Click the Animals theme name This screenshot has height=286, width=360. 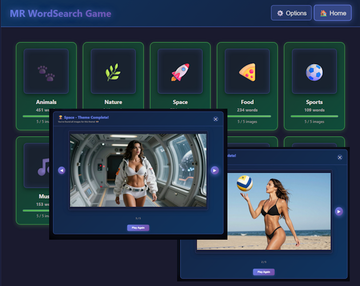click(x=46, y=102)
